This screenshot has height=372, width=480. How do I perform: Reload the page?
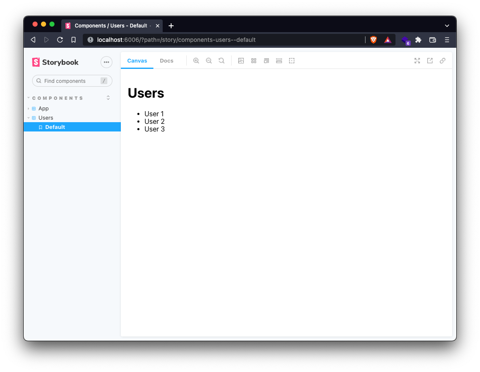point(60,40)
